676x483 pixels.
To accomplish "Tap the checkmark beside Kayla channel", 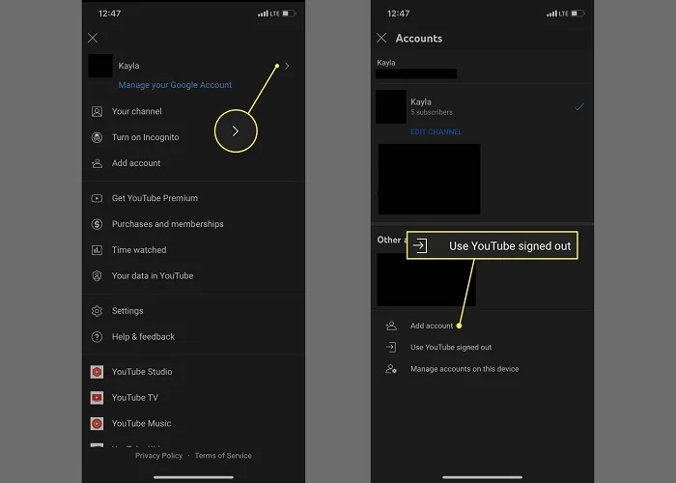I will (x=579, y=106).
